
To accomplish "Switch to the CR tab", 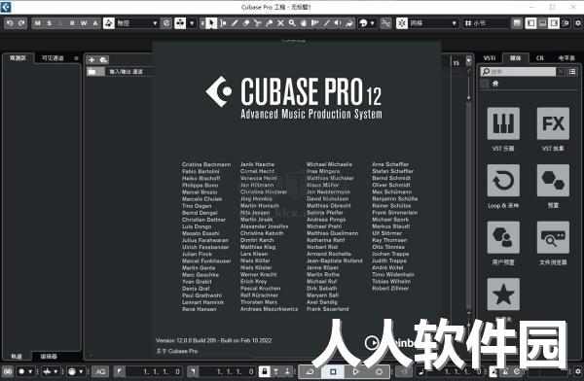I will pyautogui.click(x=539, y=58).
